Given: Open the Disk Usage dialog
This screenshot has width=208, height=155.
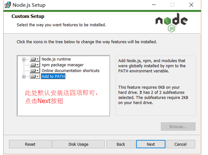Looking at the screenshot, I should coord(79,144).
